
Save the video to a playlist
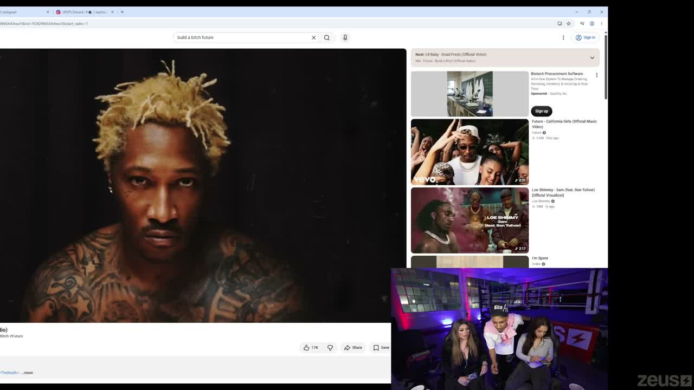coord(381,348)
